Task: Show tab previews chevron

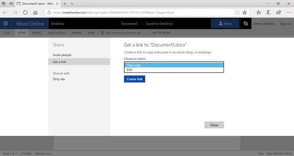Action: (x=72, y=4)
